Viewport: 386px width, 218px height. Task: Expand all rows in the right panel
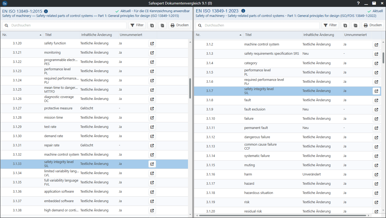tap(345, 25)
